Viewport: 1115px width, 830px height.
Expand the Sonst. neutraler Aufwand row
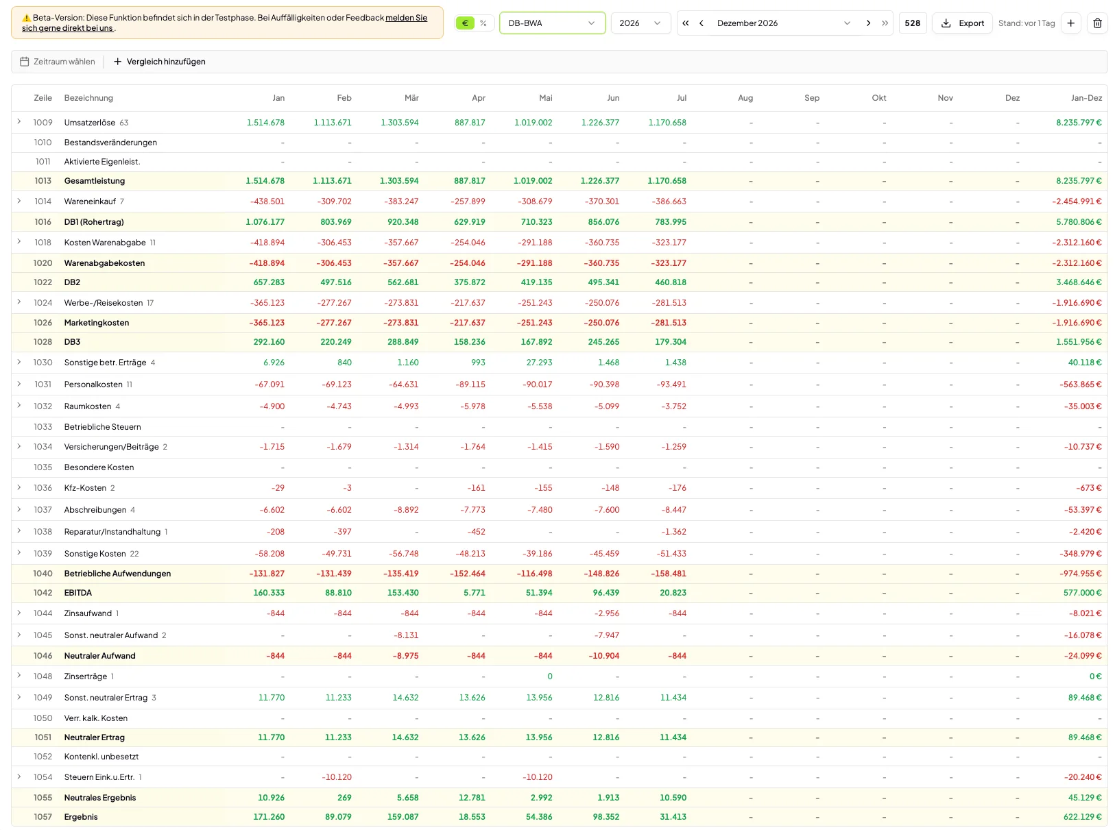coord(19,635)
